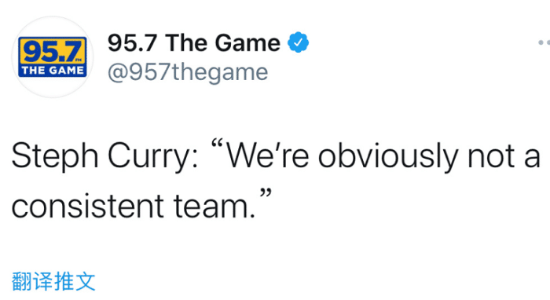This screenshot has width=550, height=300.
Task: Click the closing quotation mark after team
Action: 266,193
